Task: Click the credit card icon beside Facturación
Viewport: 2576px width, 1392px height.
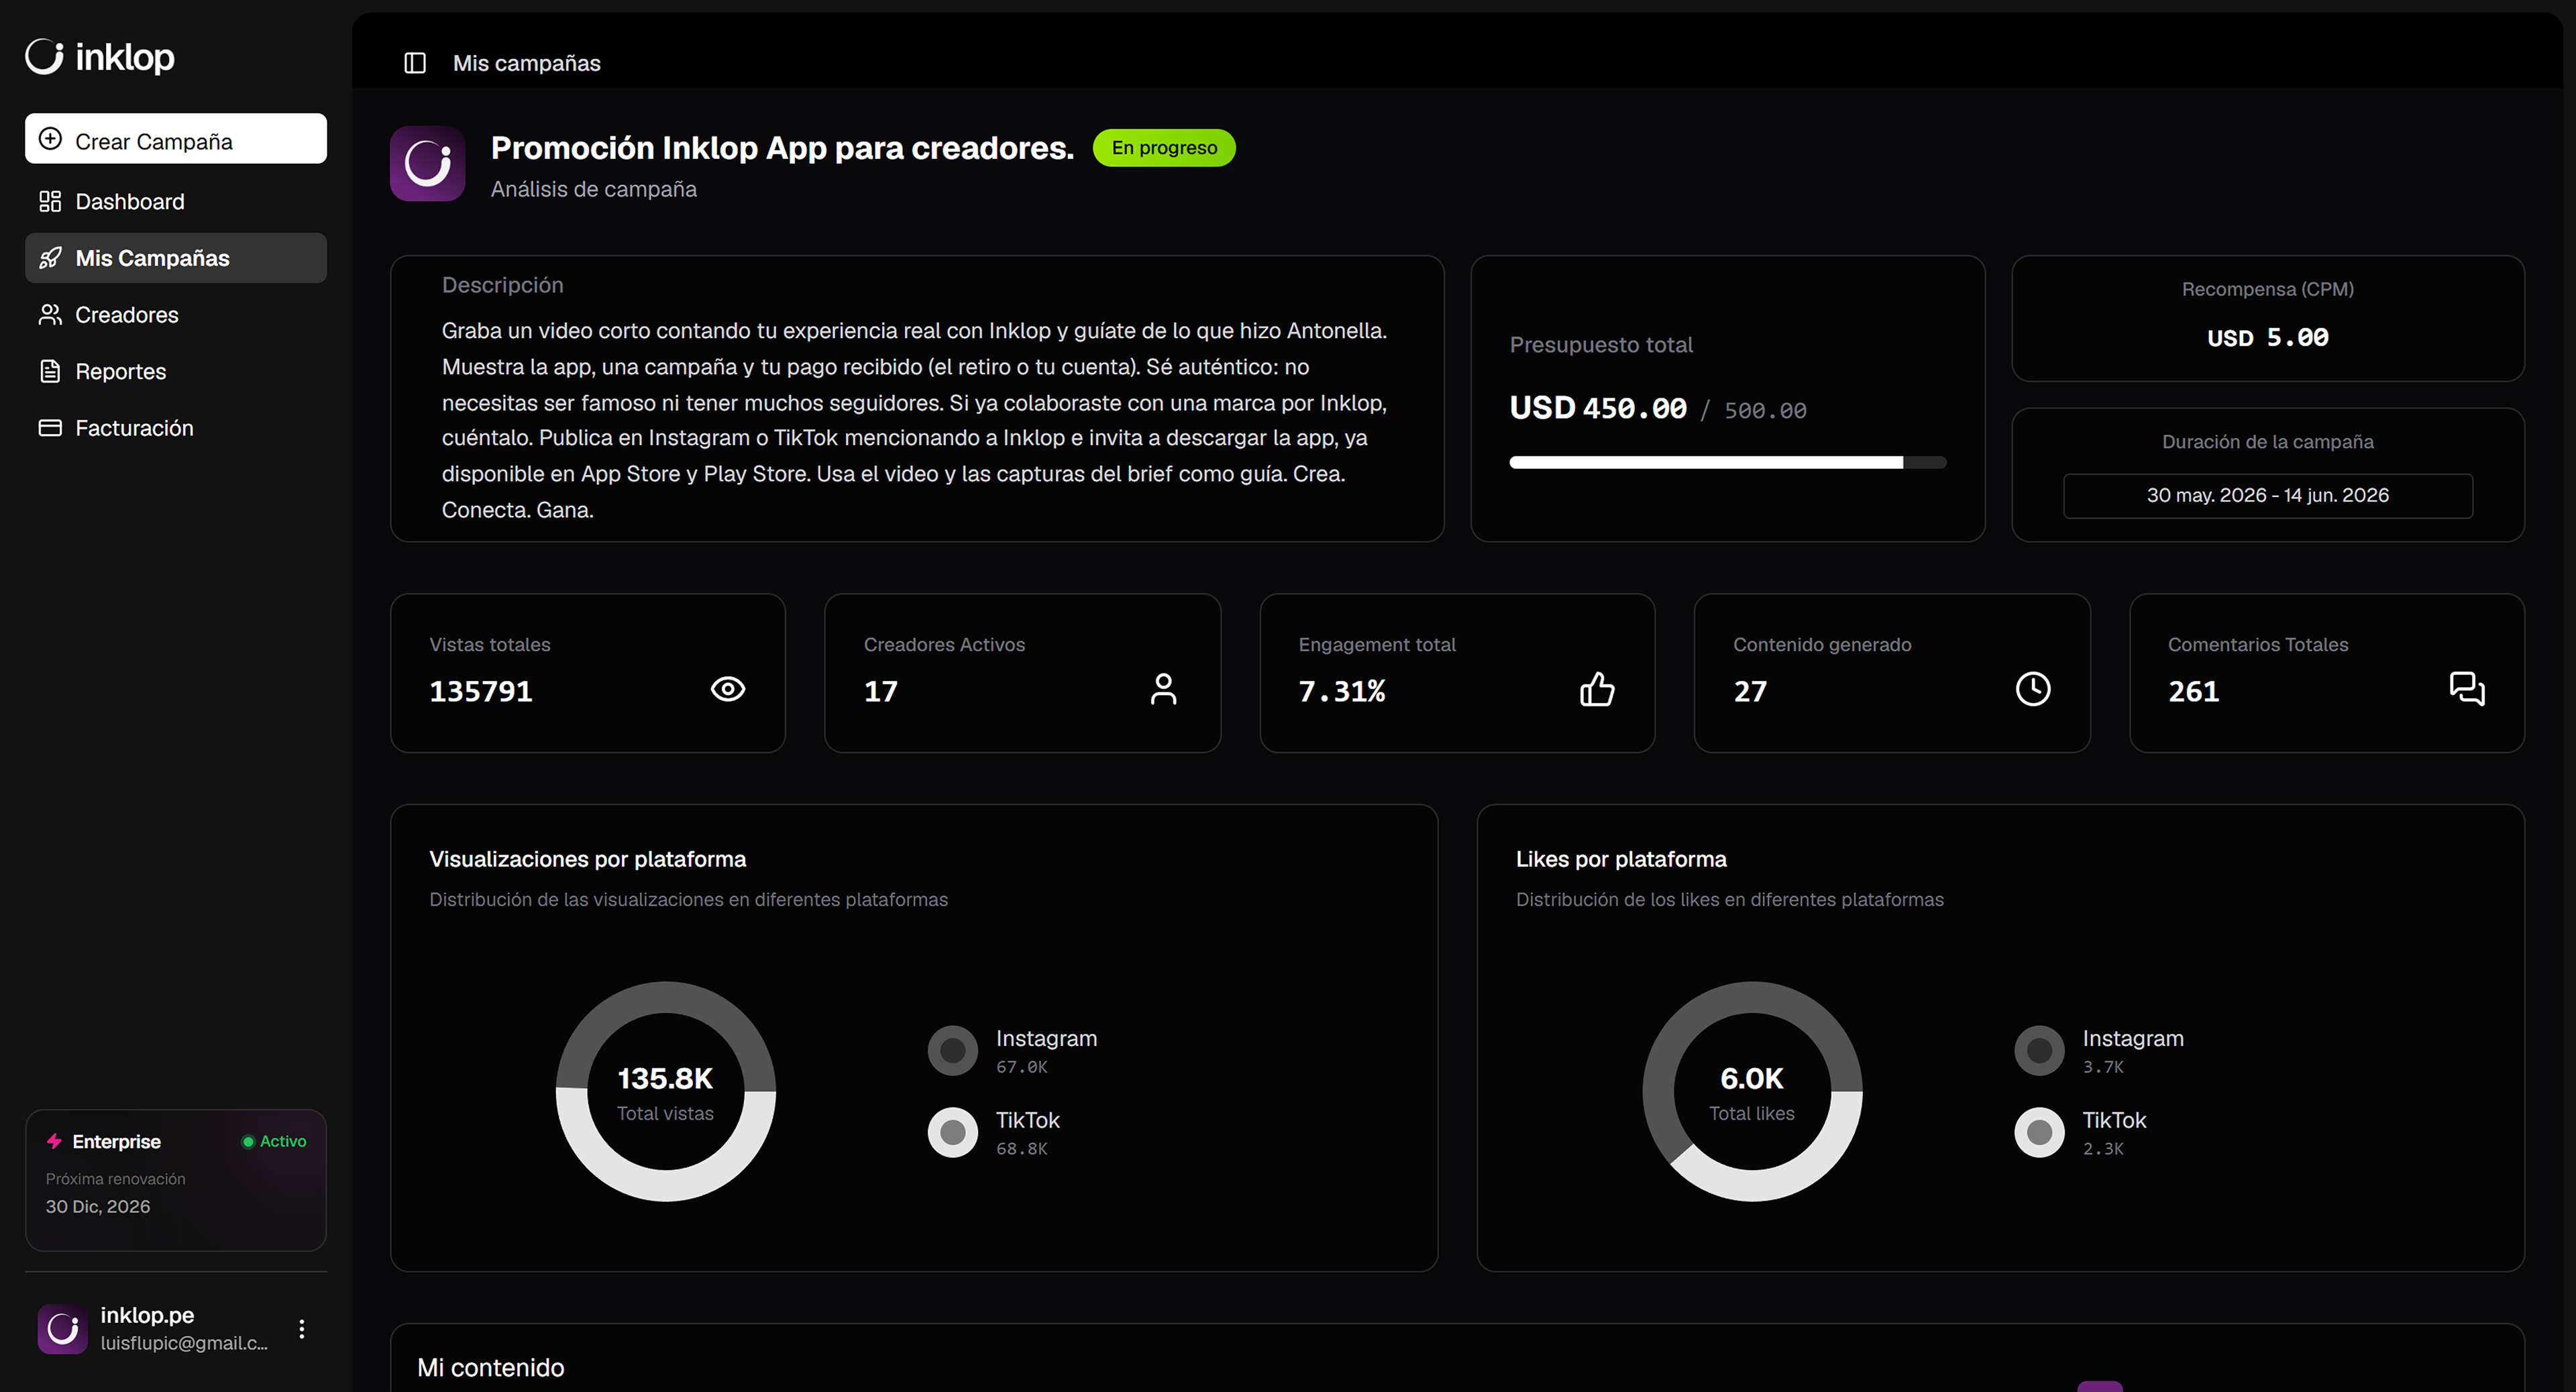Action: pos(50,428)
